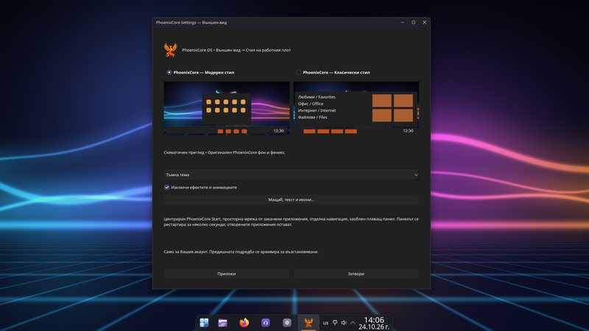This screenshot has width=589, height=331.
Task: Minimize the PhoenixCore Settings window
Action: click(x=402, y=23)
